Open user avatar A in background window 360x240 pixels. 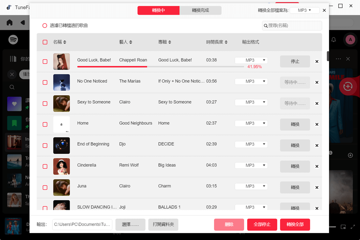click(350, 39)
